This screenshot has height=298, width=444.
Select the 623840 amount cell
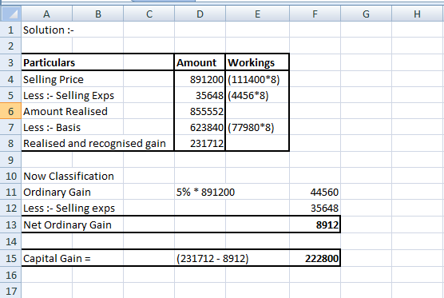(x=200, y=127)
